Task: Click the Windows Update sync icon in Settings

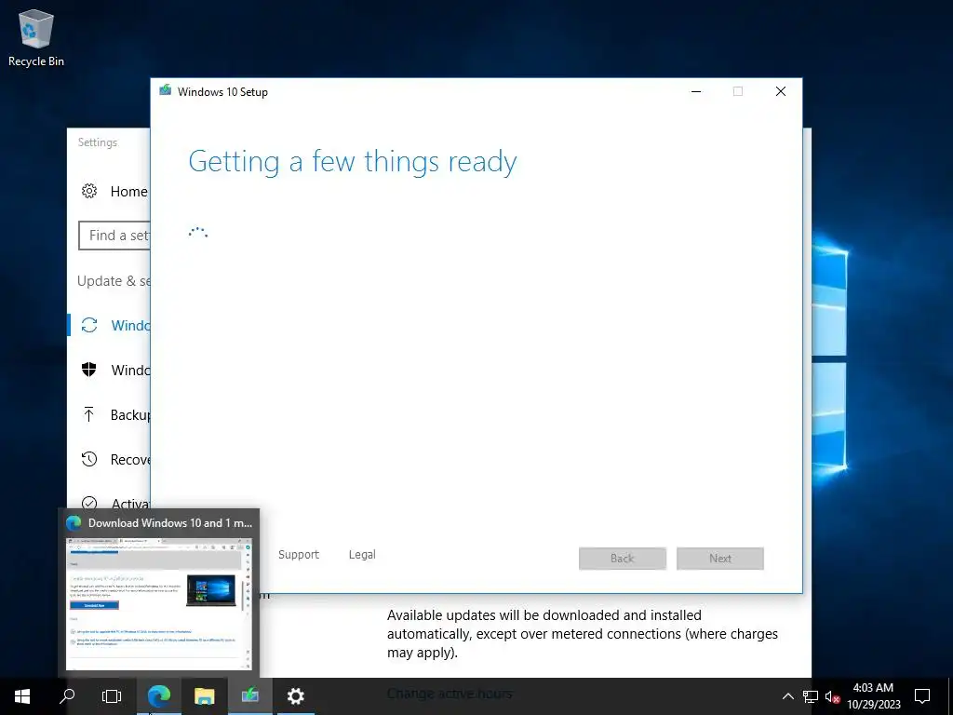Action: (x=89, y=325)
